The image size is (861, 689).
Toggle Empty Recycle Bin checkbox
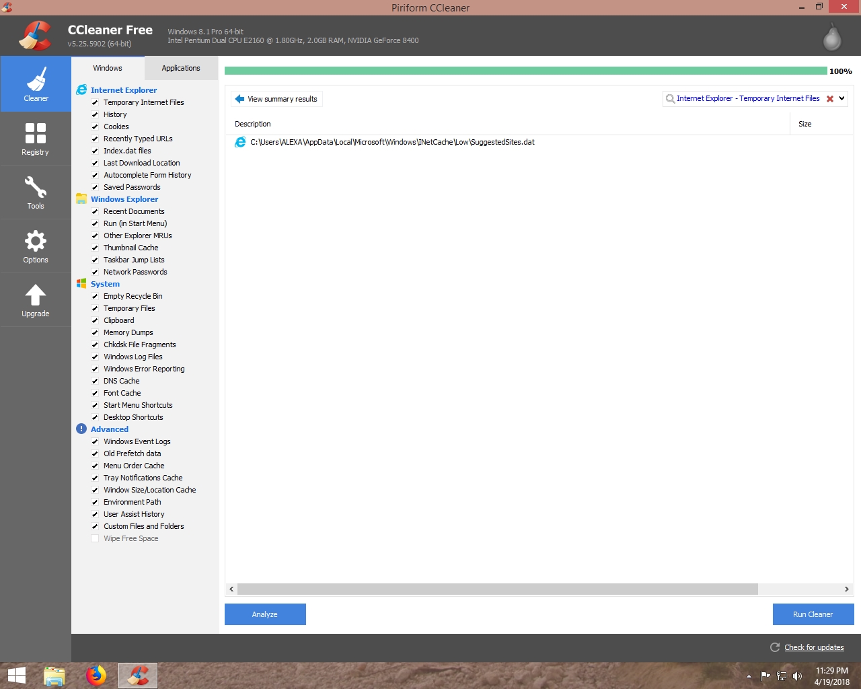(95, 296)
